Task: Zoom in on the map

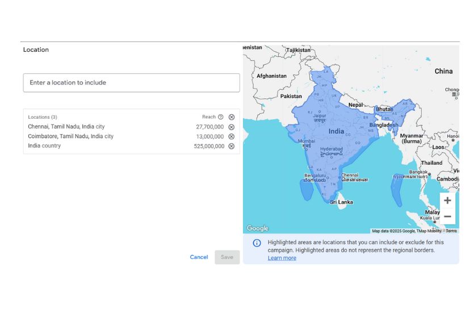Action: [447, 201]
